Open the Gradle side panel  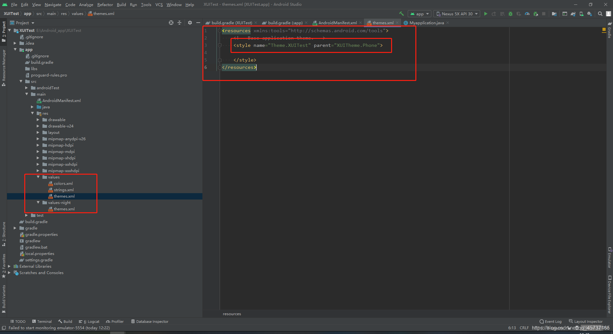tap(609, 30)
